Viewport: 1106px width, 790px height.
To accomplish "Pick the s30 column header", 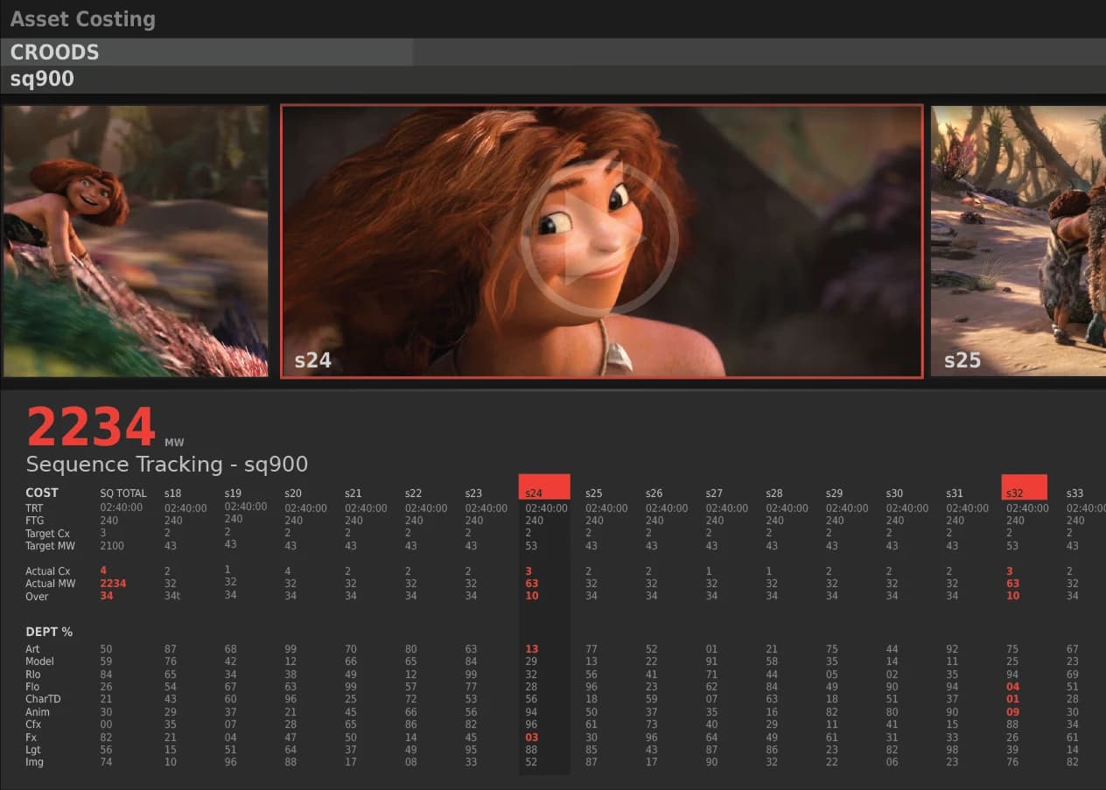I will [894, 493].
